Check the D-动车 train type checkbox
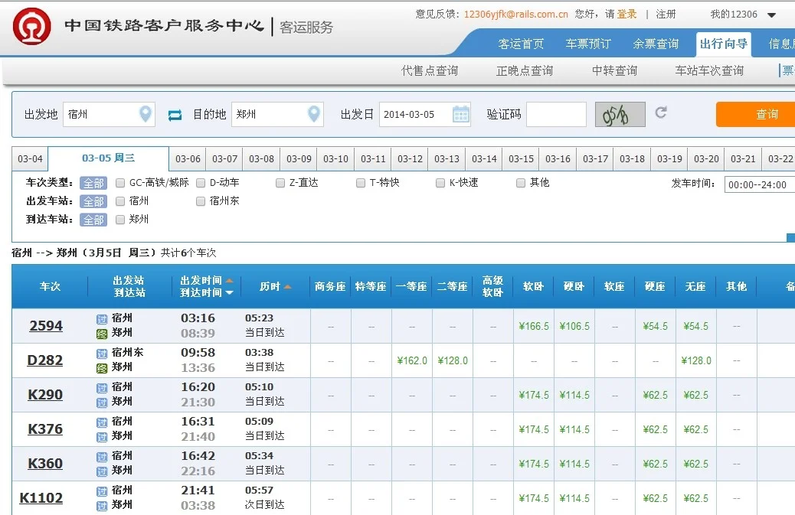795x515 pixels. tap(202, 183)
